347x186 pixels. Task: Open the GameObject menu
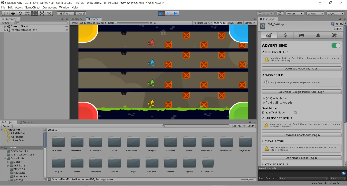tap(33, 8)
